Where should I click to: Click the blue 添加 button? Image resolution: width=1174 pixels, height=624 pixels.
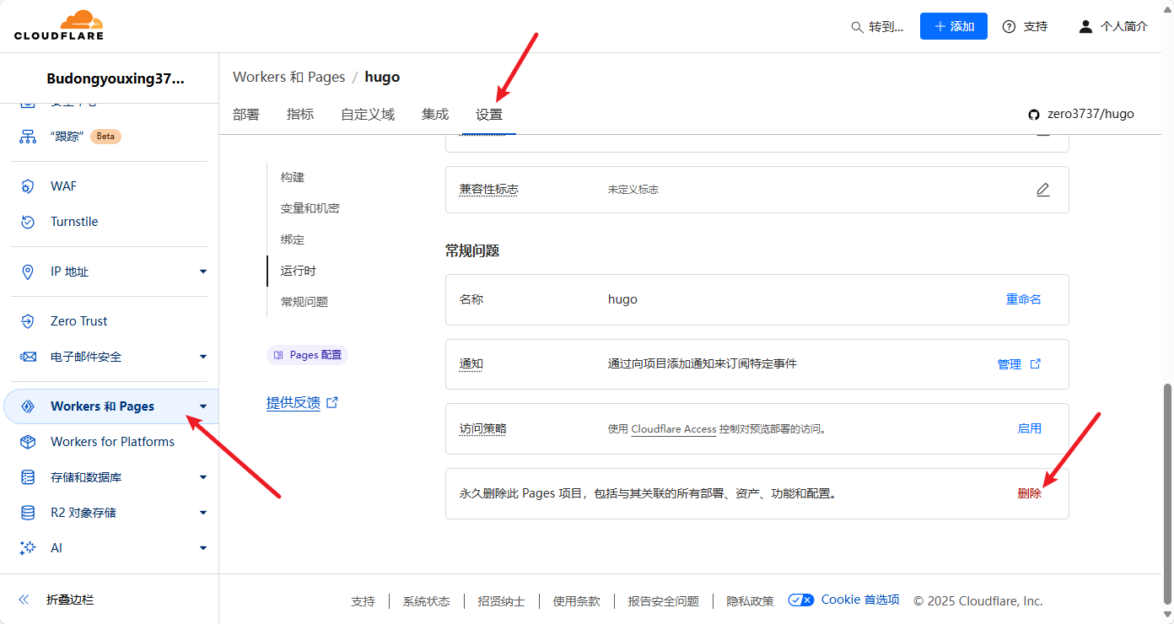[954, 26]
